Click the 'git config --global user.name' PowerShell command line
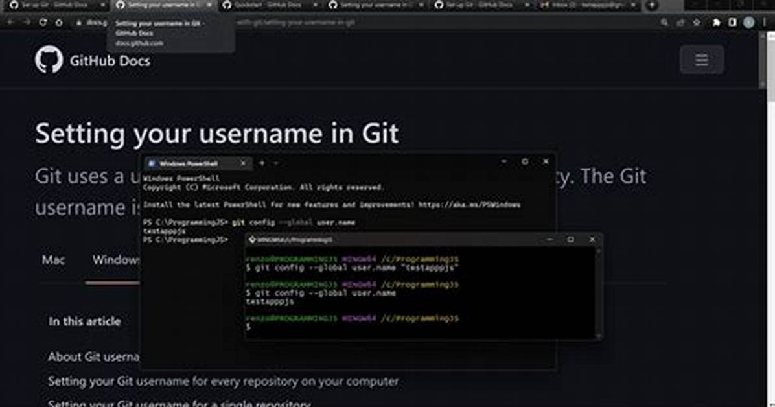 pyautogui.click(x=249, y=222)
